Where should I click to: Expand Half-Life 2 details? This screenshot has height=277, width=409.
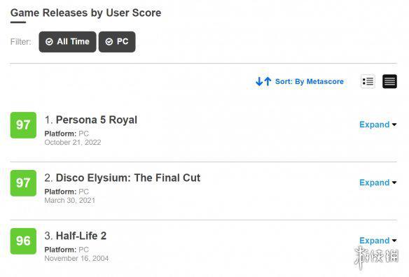click(378, 241)
